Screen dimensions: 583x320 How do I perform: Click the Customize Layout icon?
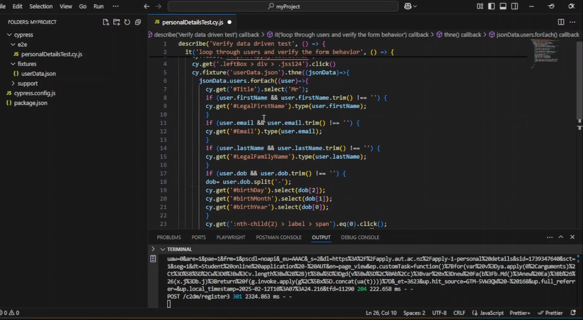[480, 6]
